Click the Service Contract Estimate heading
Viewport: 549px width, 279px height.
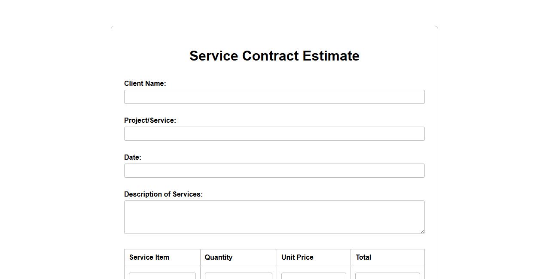click(274, 56)
